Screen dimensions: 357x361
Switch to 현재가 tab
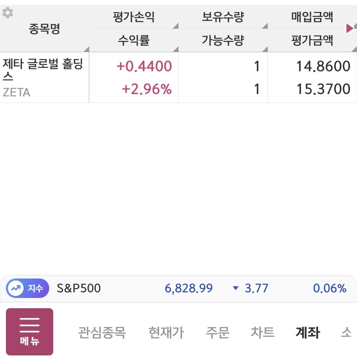coord(166,332)
